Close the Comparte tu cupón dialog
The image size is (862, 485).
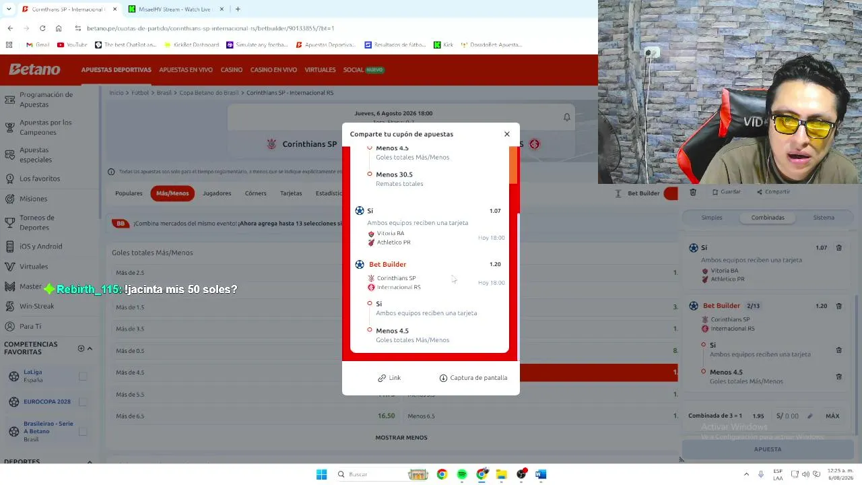tap(507, 134)
